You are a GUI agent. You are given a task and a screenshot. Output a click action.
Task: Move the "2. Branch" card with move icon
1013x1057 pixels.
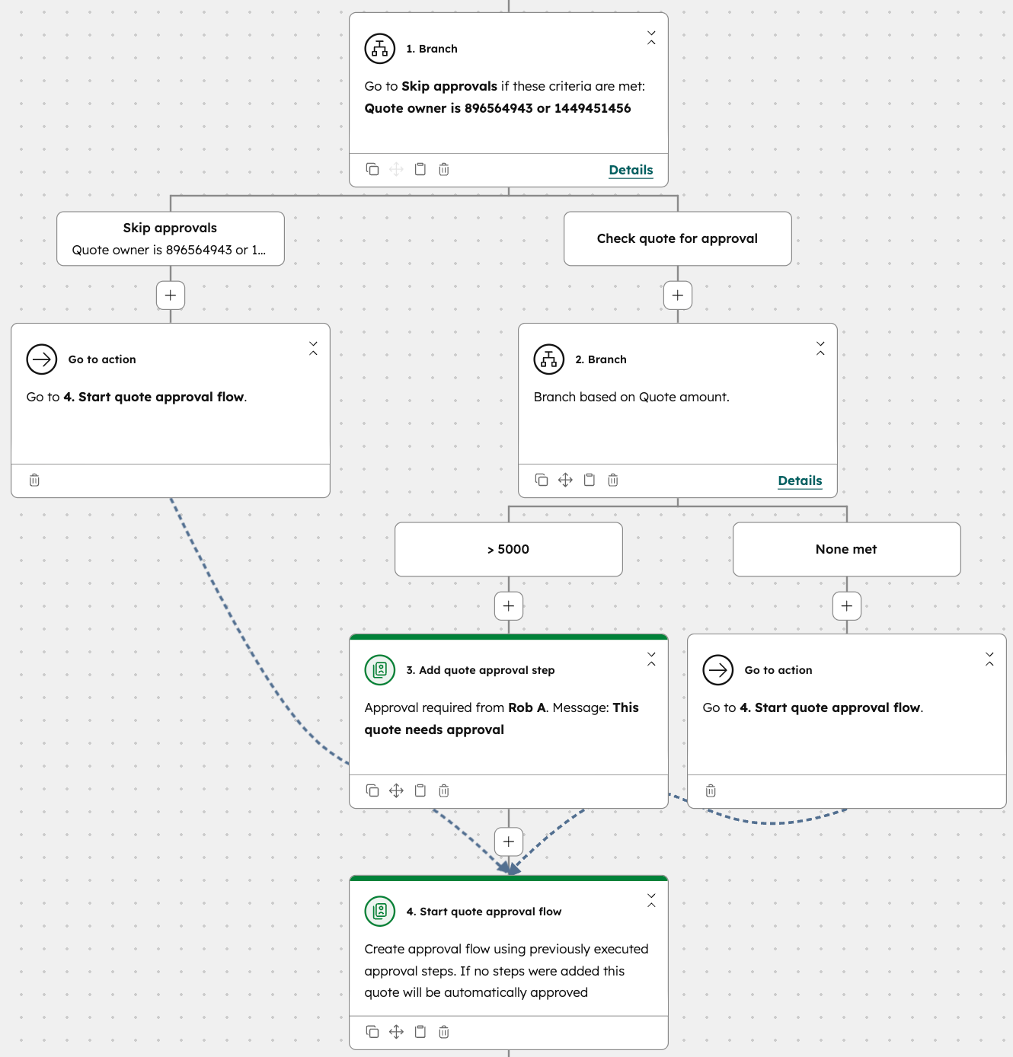pyautogui.click(x=565, y=480)
